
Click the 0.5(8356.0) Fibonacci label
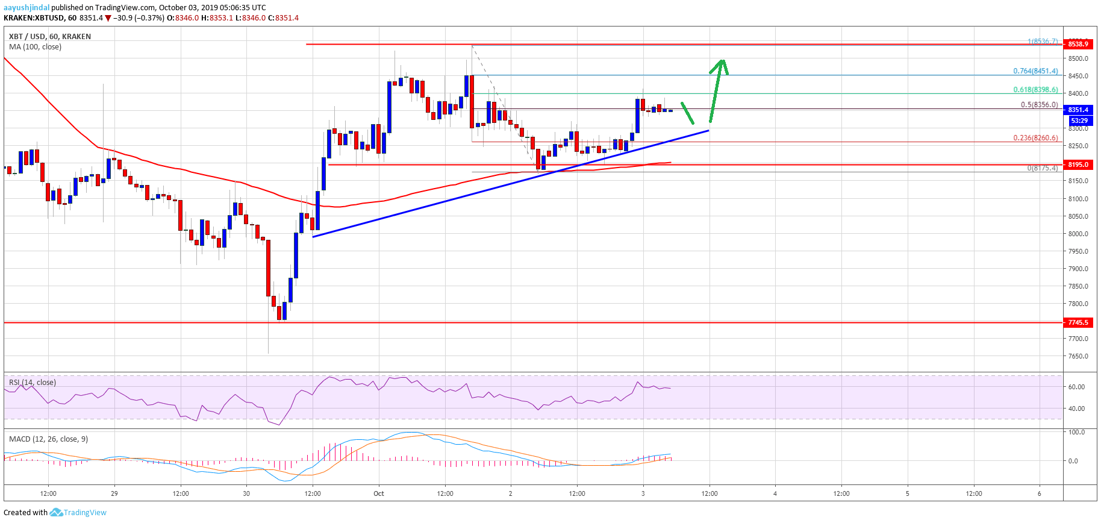[1039, 104]
